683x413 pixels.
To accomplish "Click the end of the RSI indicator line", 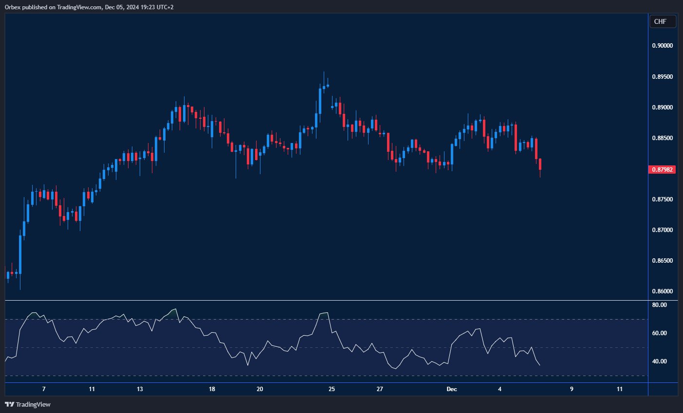I will coord(539,365).
